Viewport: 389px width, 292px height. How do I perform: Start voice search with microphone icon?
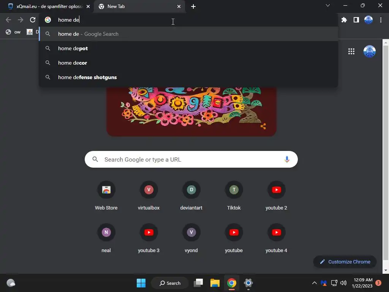tap(287, 159)
